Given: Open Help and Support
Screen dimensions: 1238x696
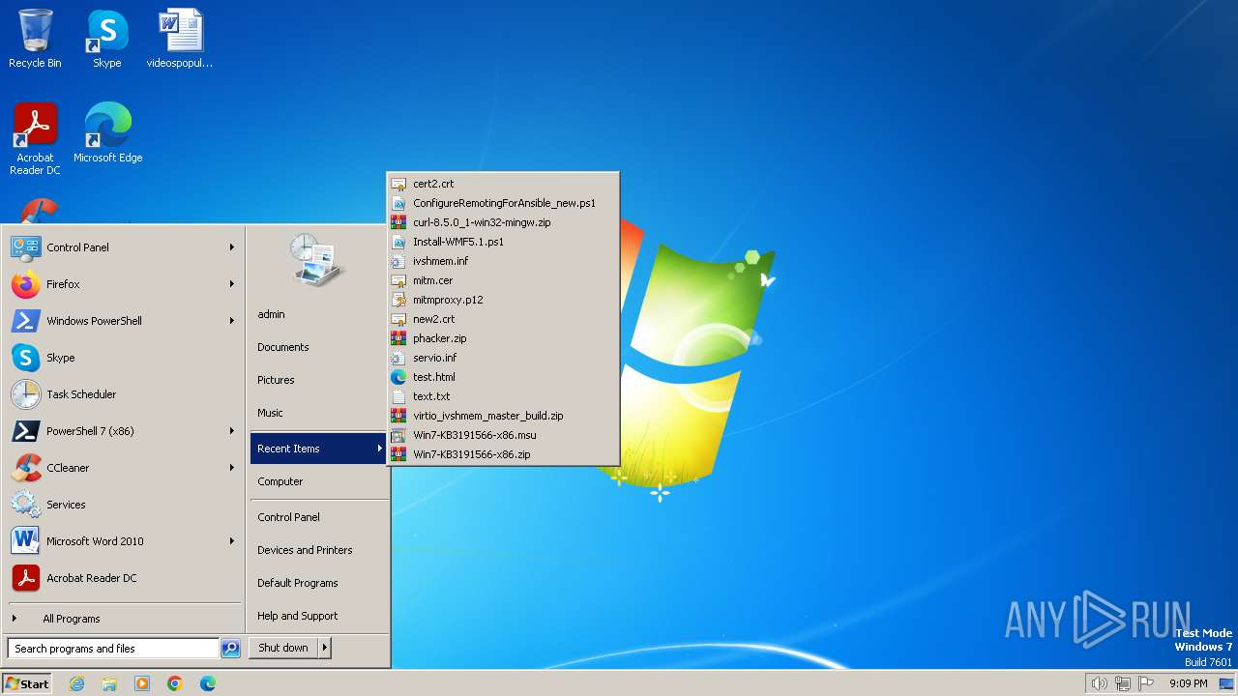Looking at the screenshot, I should [x=317, y=616].
